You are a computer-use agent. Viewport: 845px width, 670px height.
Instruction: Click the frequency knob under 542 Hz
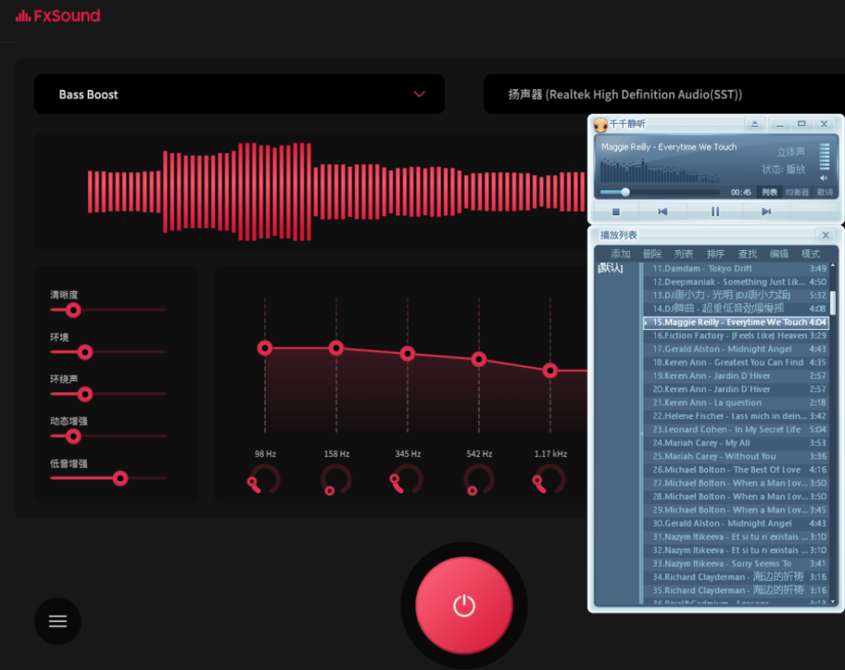(x=479, y=479)
